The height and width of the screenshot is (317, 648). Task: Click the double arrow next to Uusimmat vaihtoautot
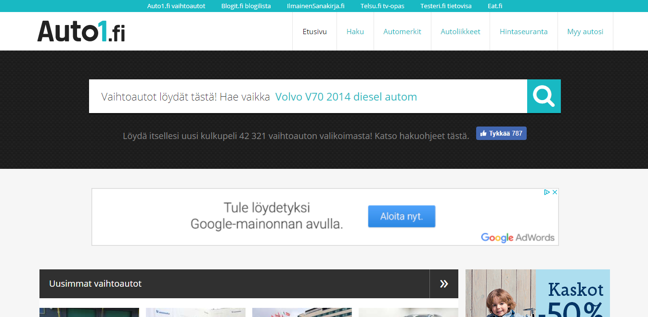tap(444, 284)
